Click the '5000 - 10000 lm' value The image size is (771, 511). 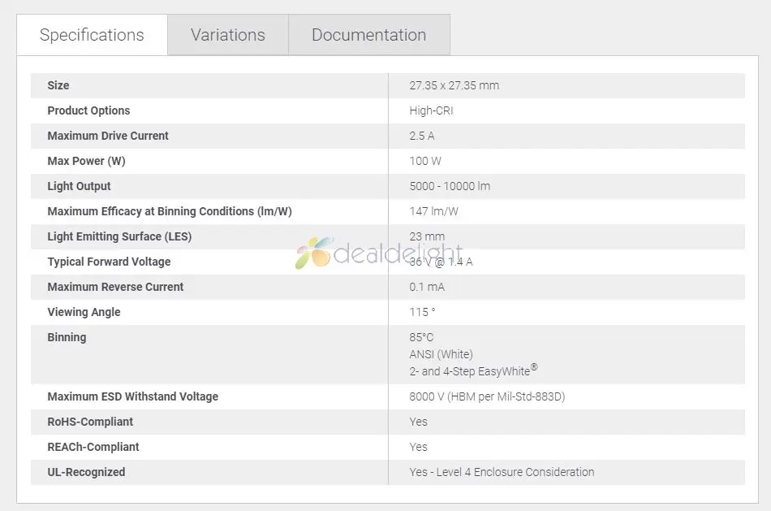[450, 186]
